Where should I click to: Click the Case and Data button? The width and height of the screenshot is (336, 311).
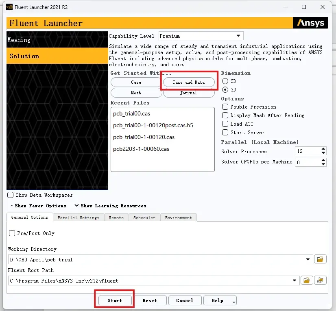tap(189, 82)
